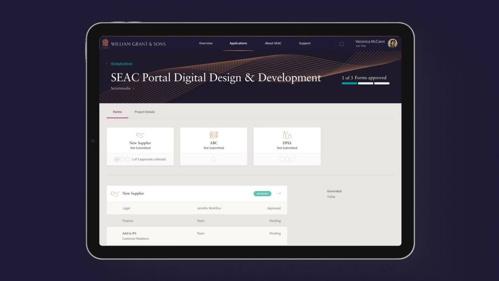Click the checked approval circle on New Supplier card
The width and height of the screenshot is (499, 281).
[117, 160]
